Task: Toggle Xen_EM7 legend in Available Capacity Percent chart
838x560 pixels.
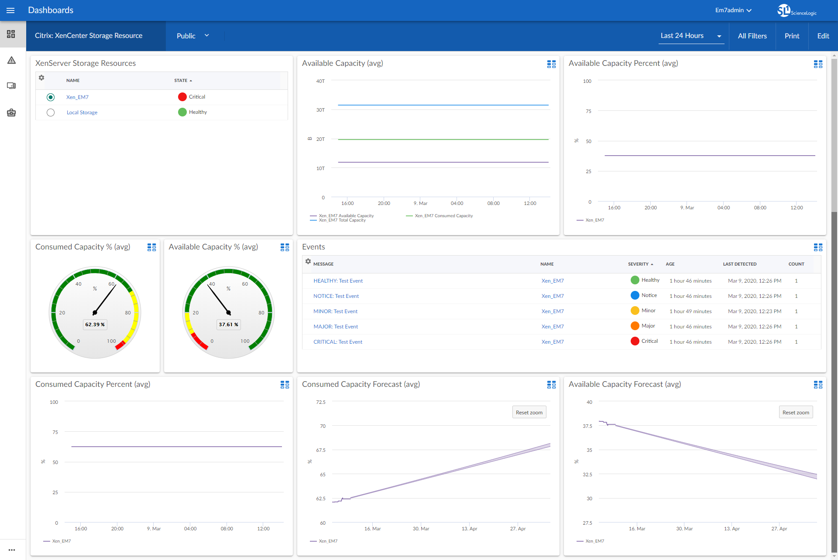Action: tap(591, 220)
